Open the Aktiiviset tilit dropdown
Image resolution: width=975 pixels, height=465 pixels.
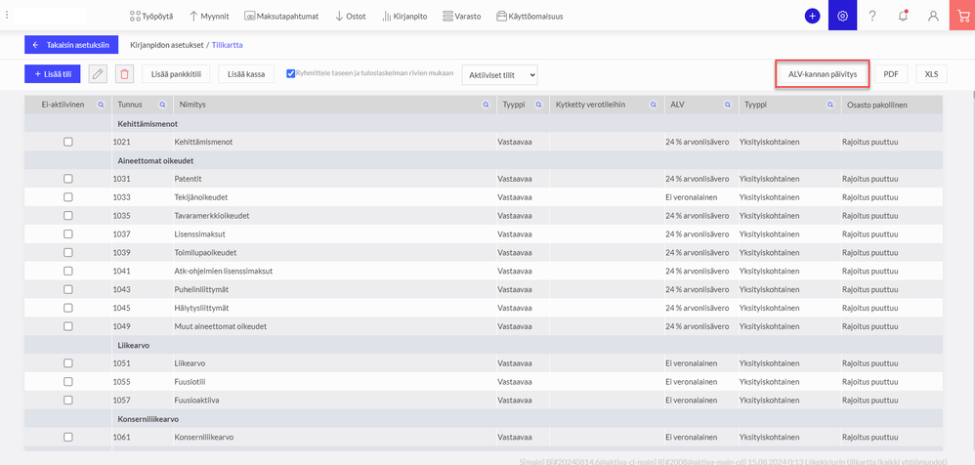tap(499, 74)
